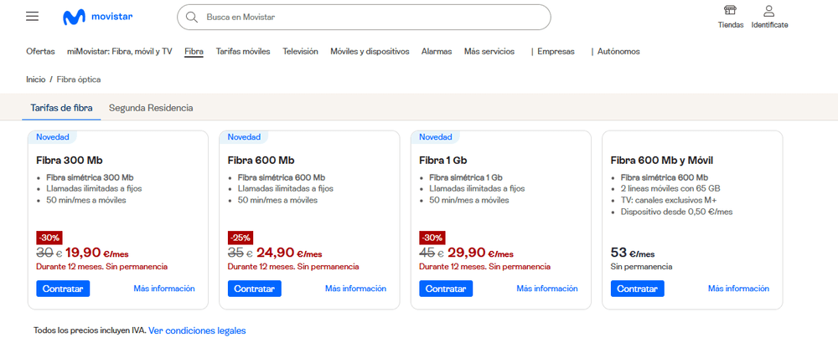Click the Novedad badge on Fibra 1 Gb

click(x=435, y=137)
